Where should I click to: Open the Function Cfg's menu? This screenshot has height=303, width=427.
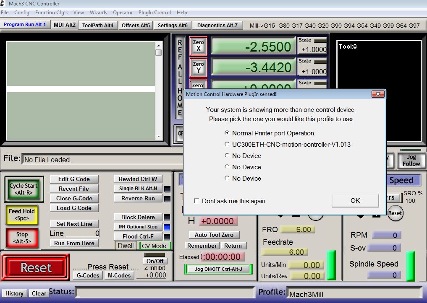click(51, 13)
